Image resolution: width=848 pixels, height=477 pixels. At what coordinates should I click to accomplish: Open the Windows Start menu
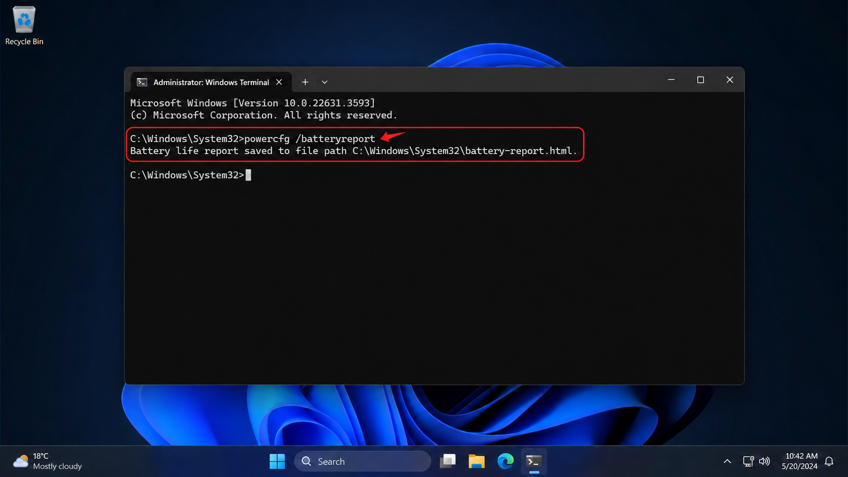click(277, 461)
